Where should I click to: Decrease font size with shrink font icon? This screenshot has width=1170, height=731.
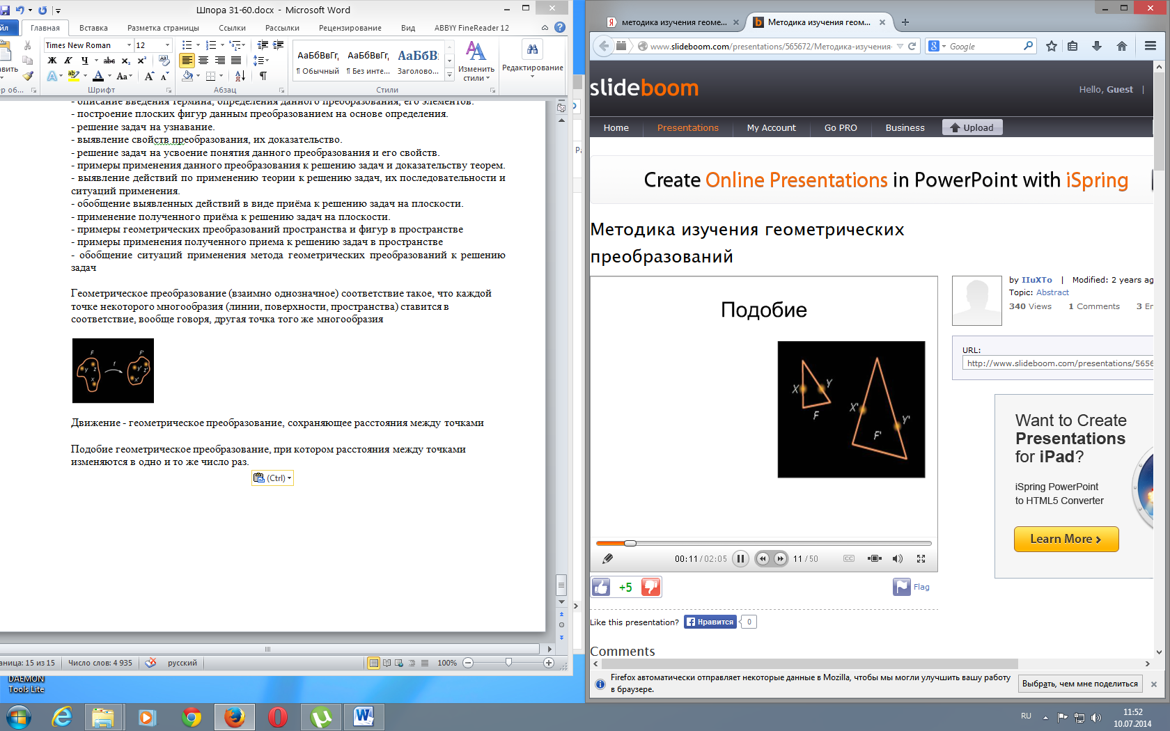pyautogui.click(x=164, y=77)
